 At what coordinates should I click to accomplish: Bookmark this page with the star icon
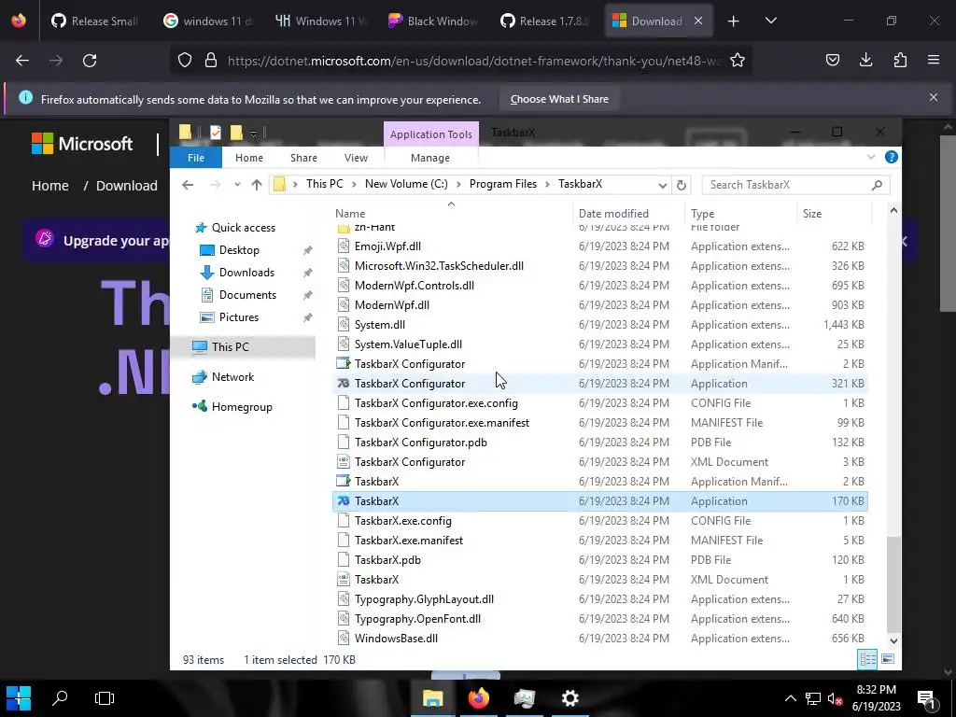pyautogui.click(x=738, y=61)
